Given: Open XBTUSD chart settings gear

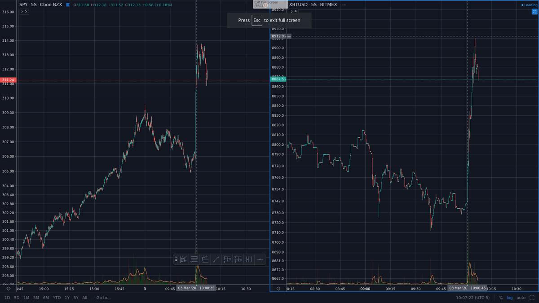Looking at the screenshot, I should click(278, 289).
